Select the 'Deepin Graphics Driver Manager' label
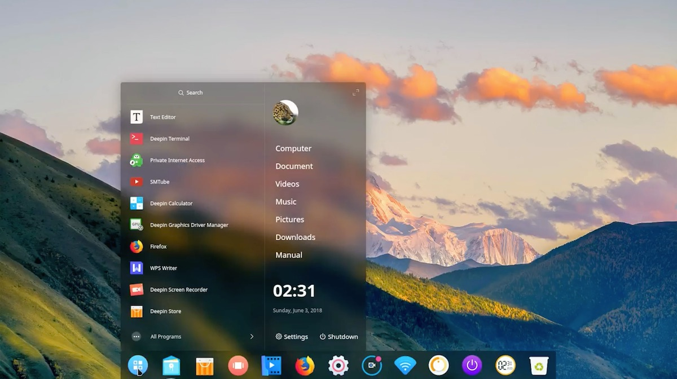The width and height of the screenshot is (677, 379). pos(189,225)
